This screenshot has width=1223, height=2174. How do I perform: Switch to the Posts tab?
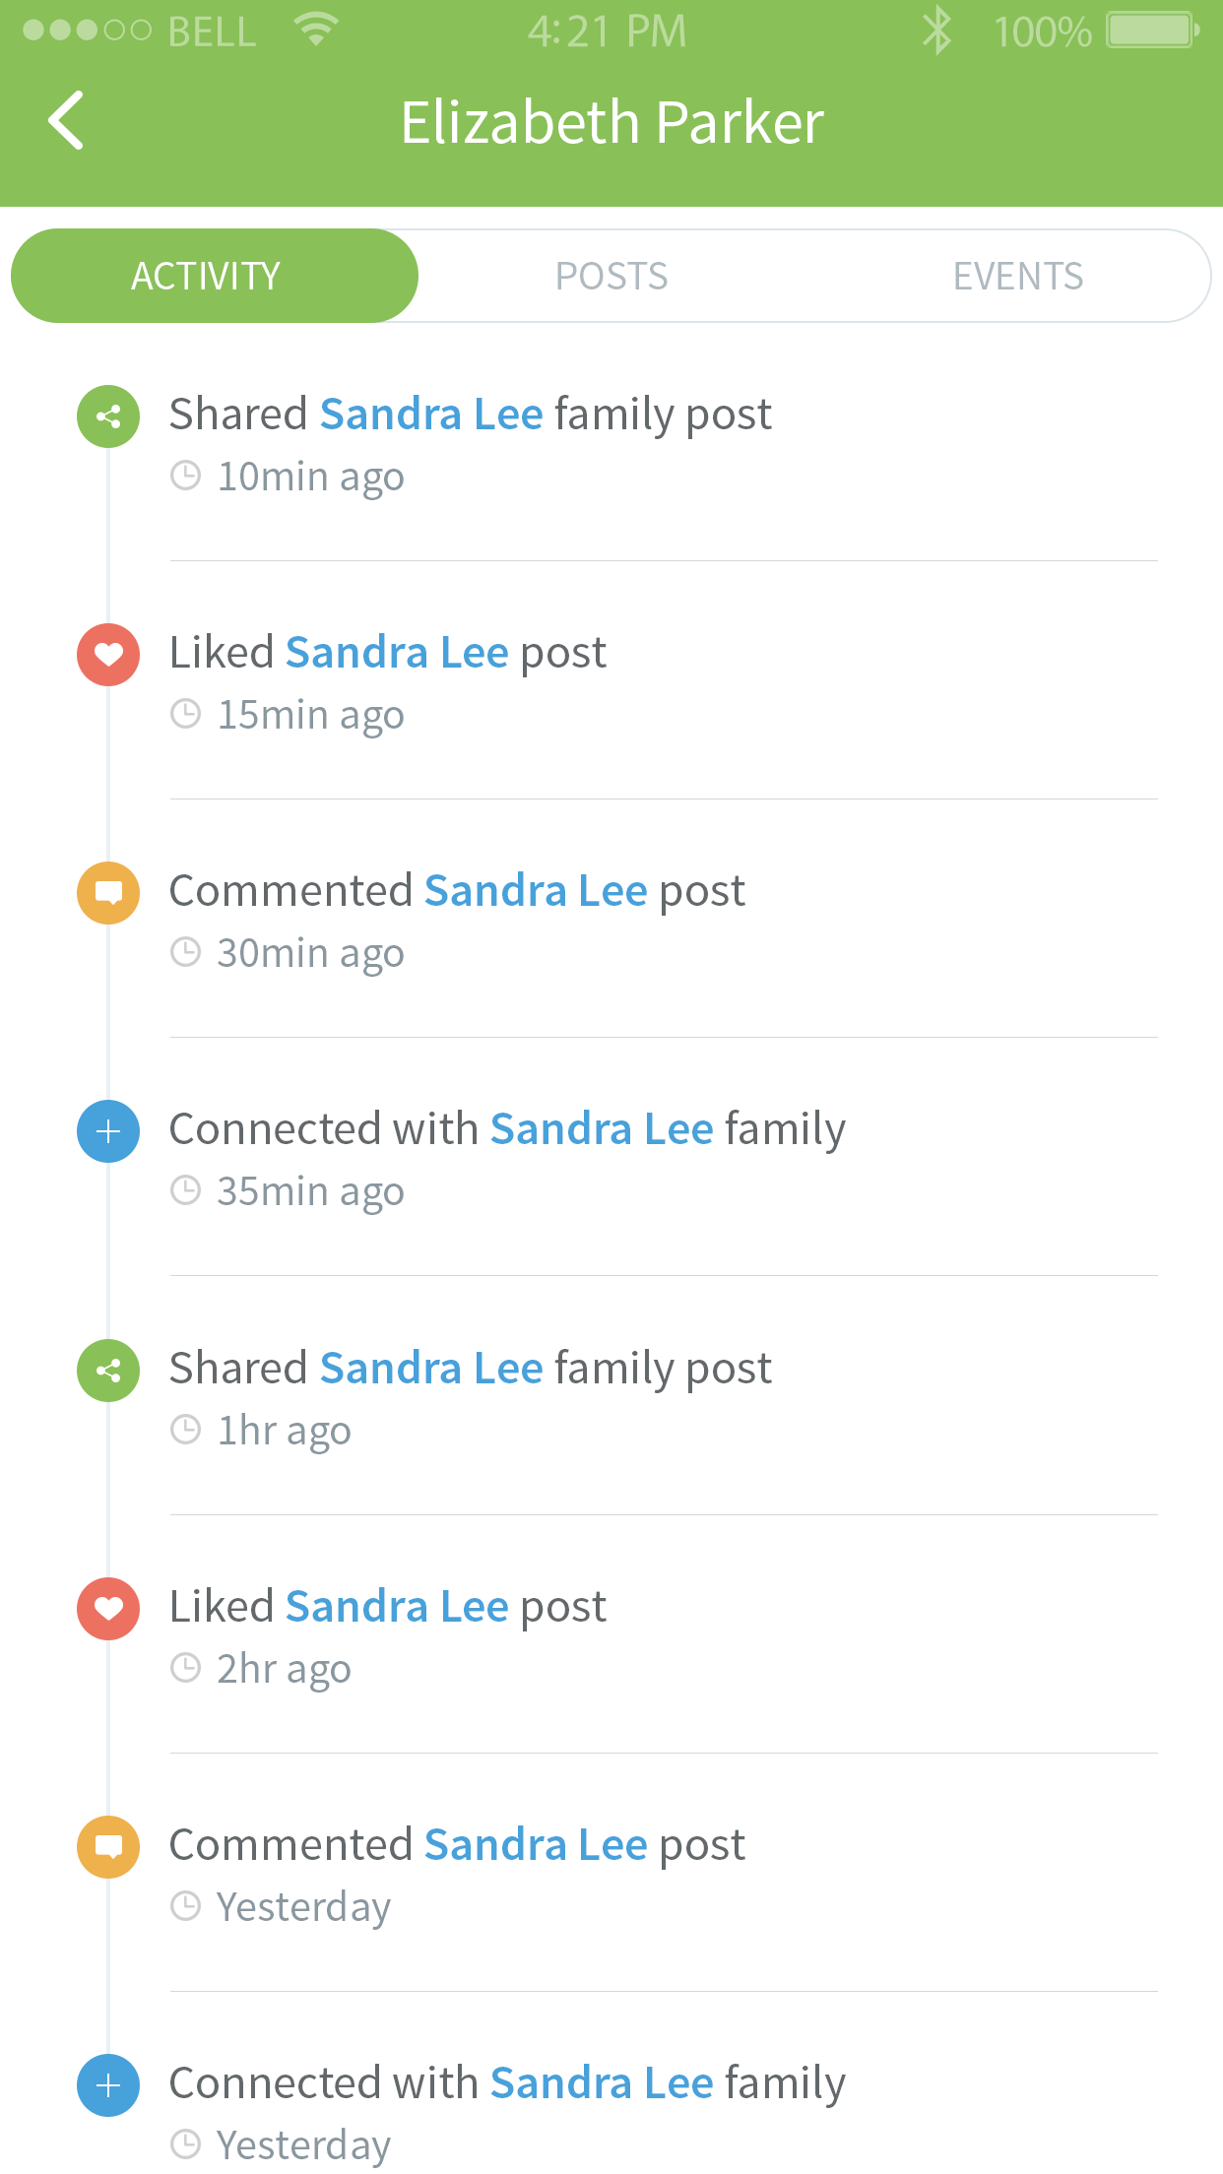pyautogui.click(x=611, y=277)
